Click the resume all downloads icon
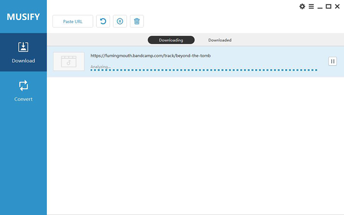Screen dimensions: 344x215 pos(103,21)
